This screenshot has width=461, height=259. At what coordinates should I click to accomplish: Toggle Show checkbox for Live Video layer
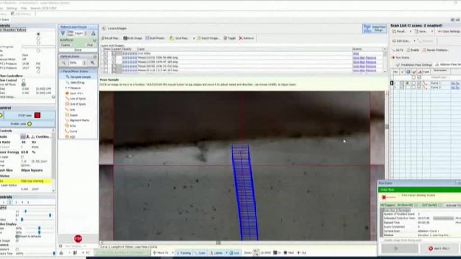tap(105, 53)
